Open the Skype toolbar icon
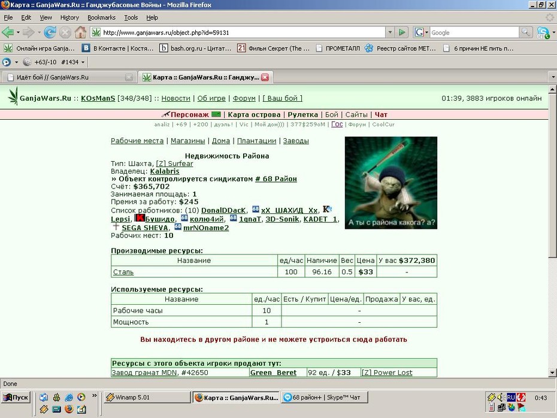 pyautogui.click(x=543, y=33)
